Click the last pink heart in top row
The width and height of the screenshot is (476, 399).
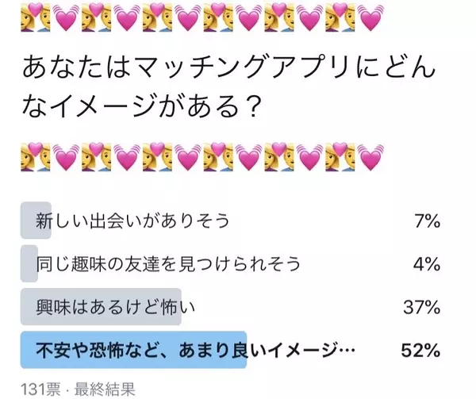371,17
